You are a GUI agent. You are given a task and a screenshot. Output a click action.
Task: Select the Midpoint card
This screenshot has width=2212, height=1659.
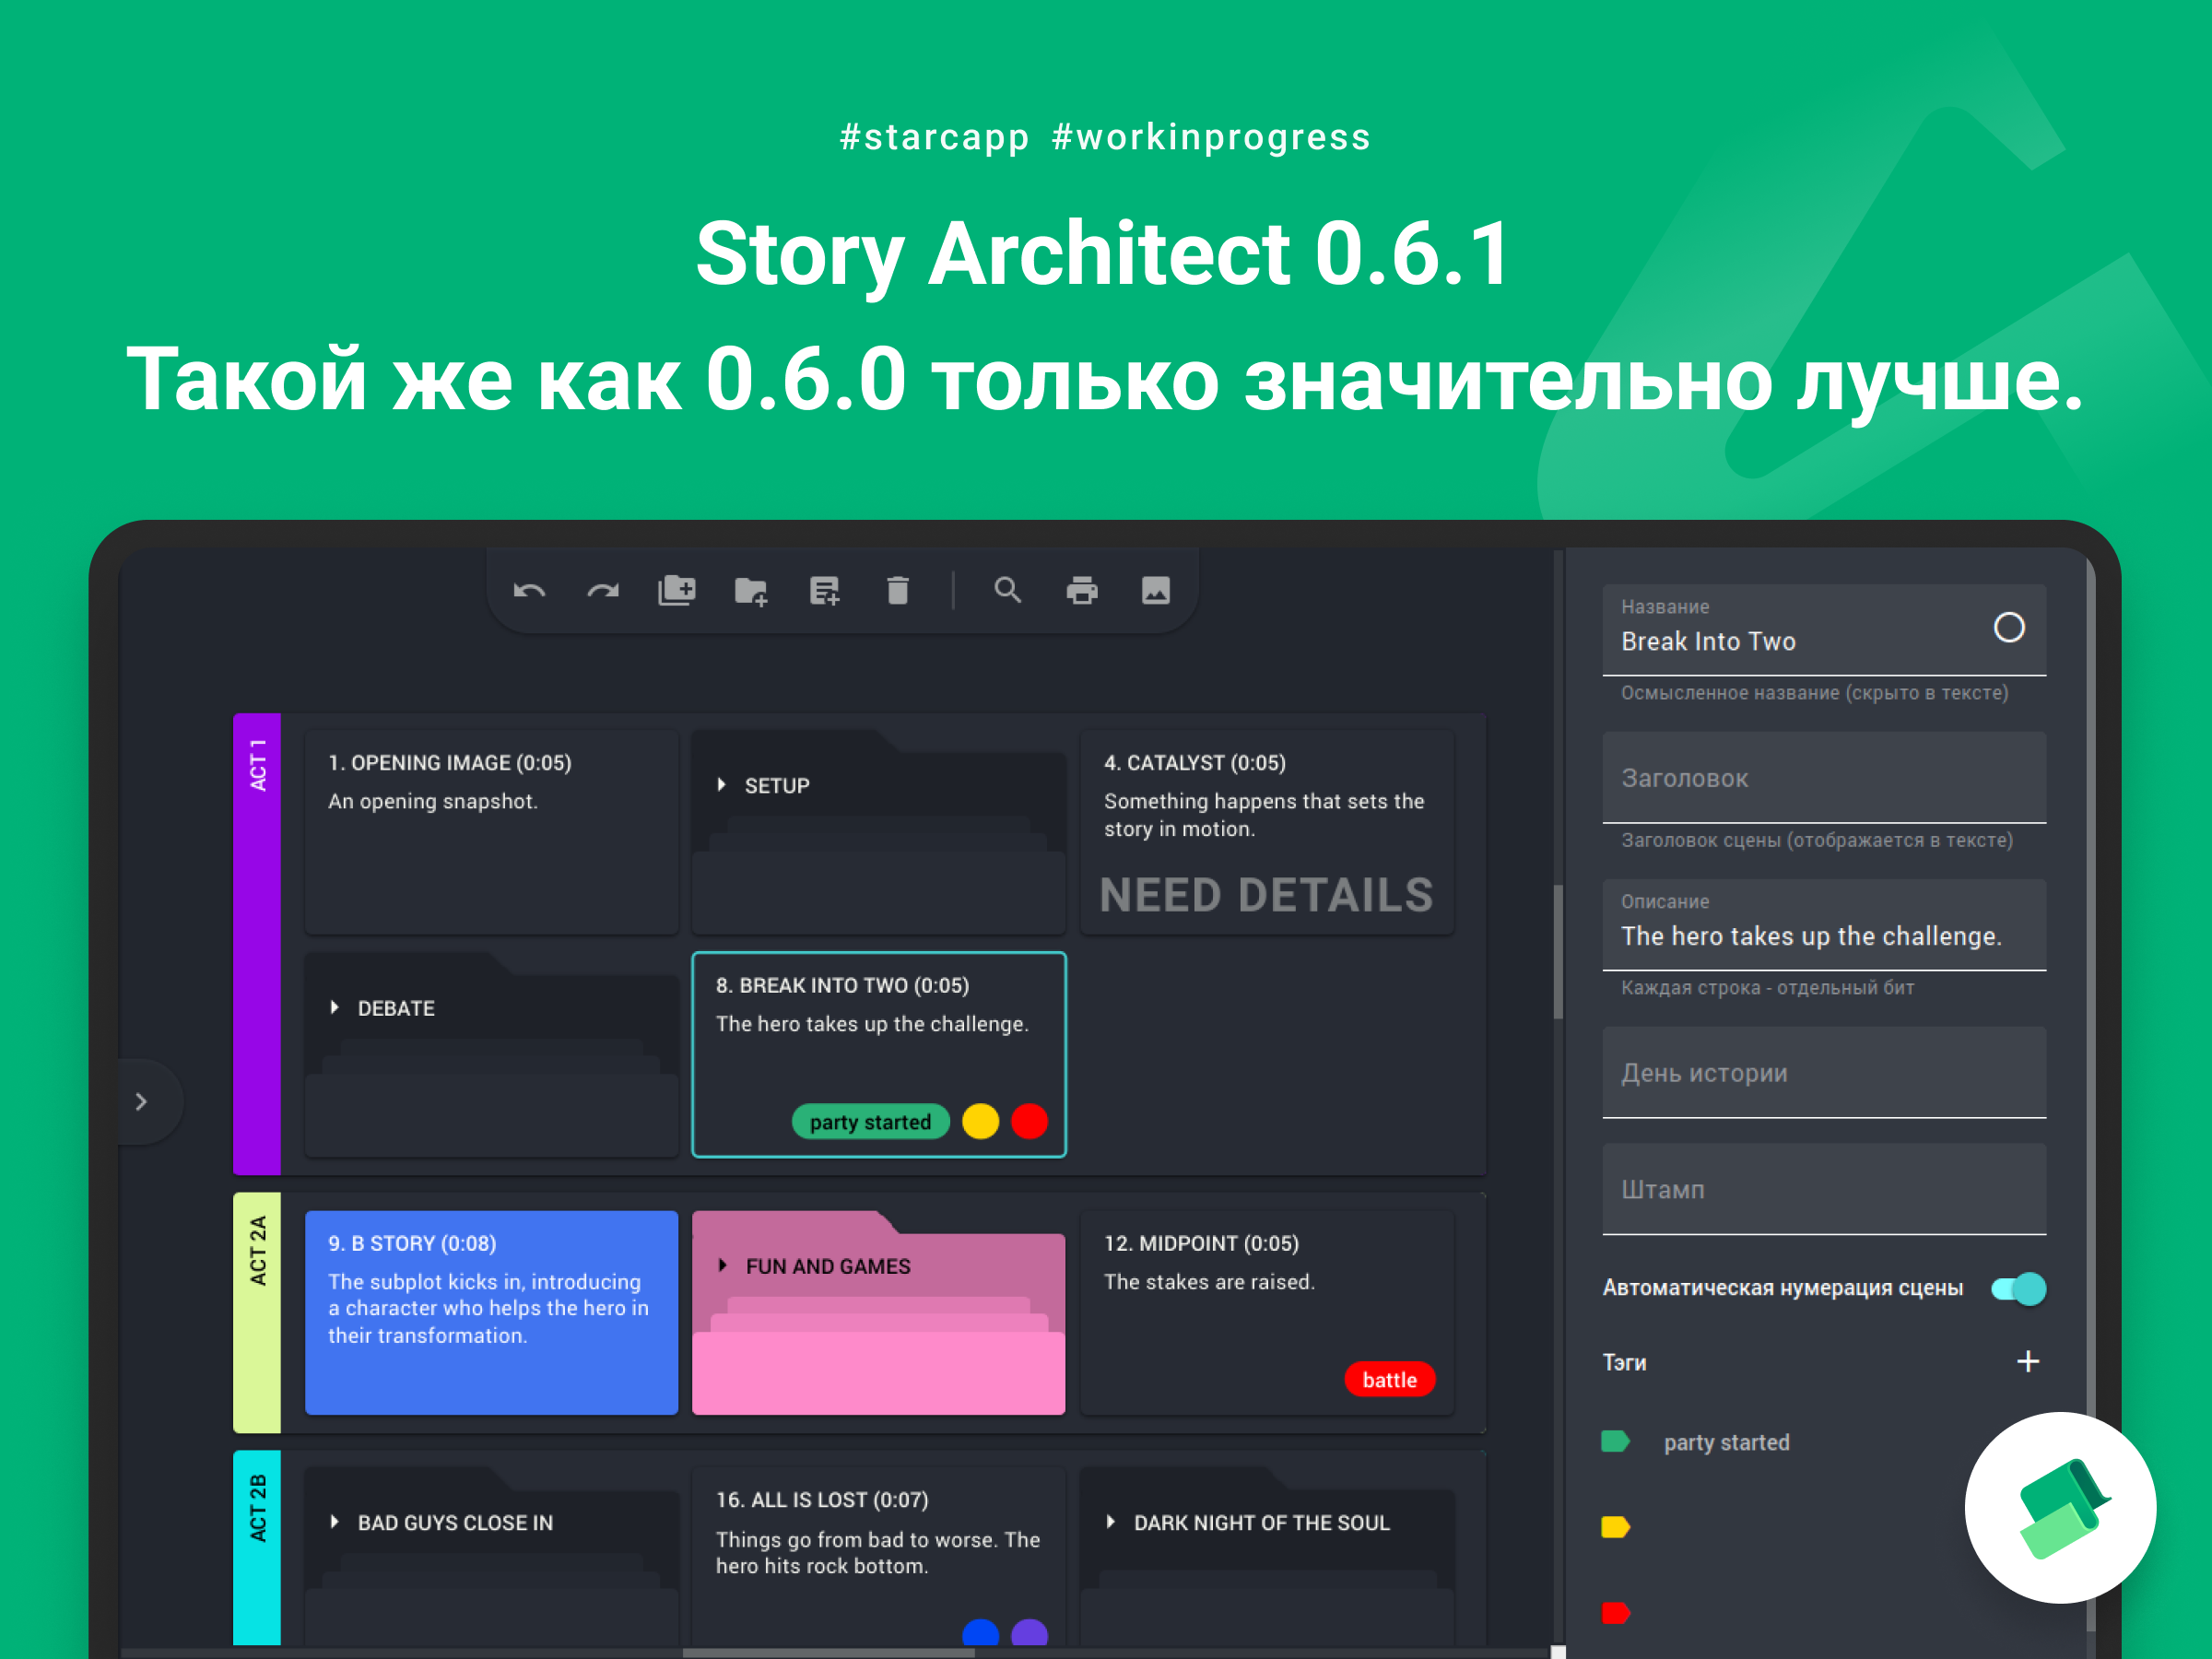[x=1267, y=1312]
